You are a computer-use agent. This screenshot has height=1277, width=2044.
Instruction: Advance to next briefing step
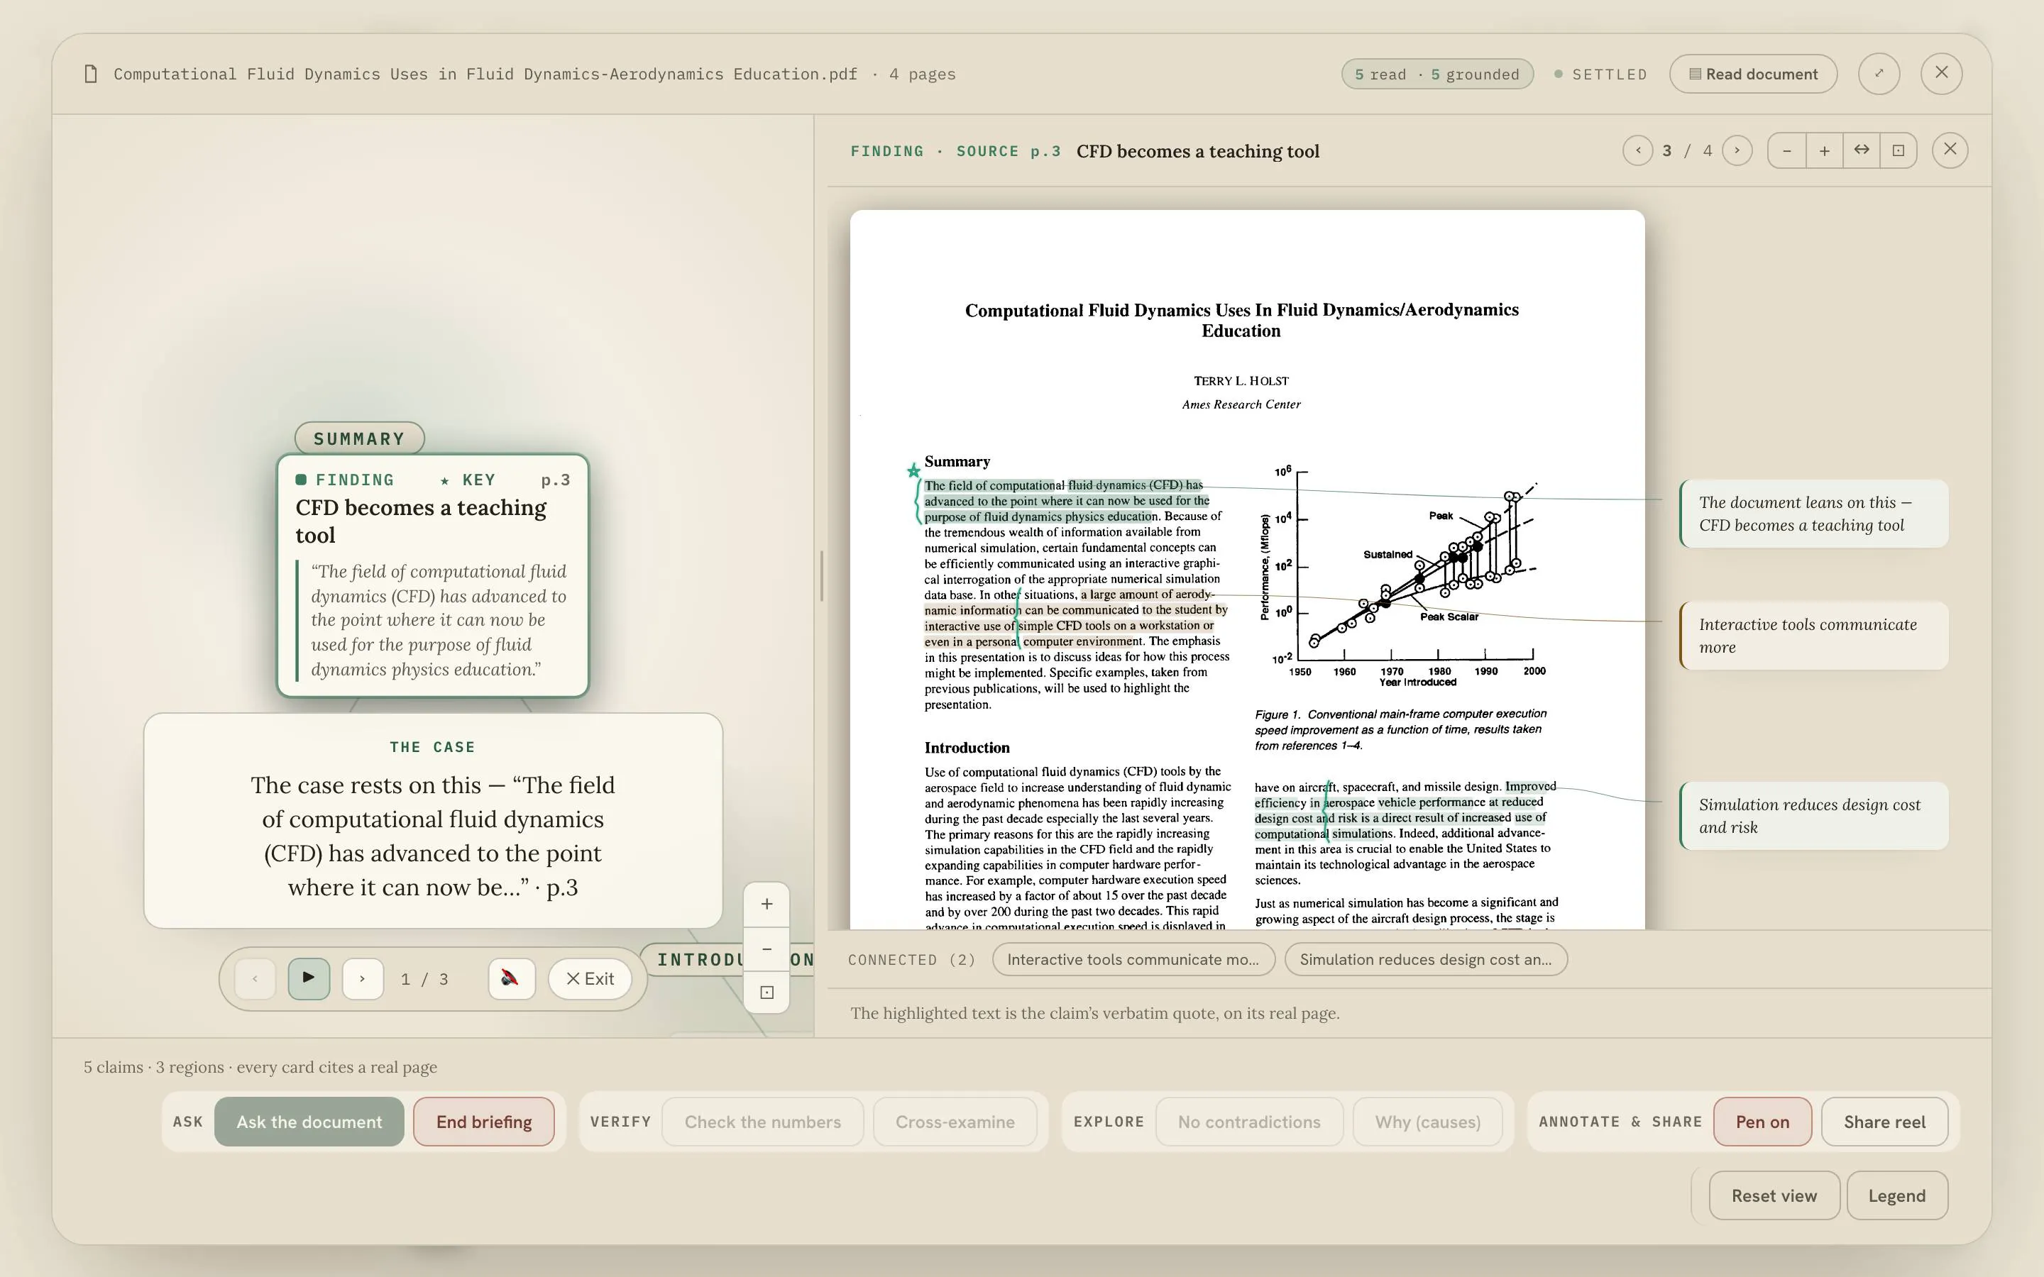[363, 978]
